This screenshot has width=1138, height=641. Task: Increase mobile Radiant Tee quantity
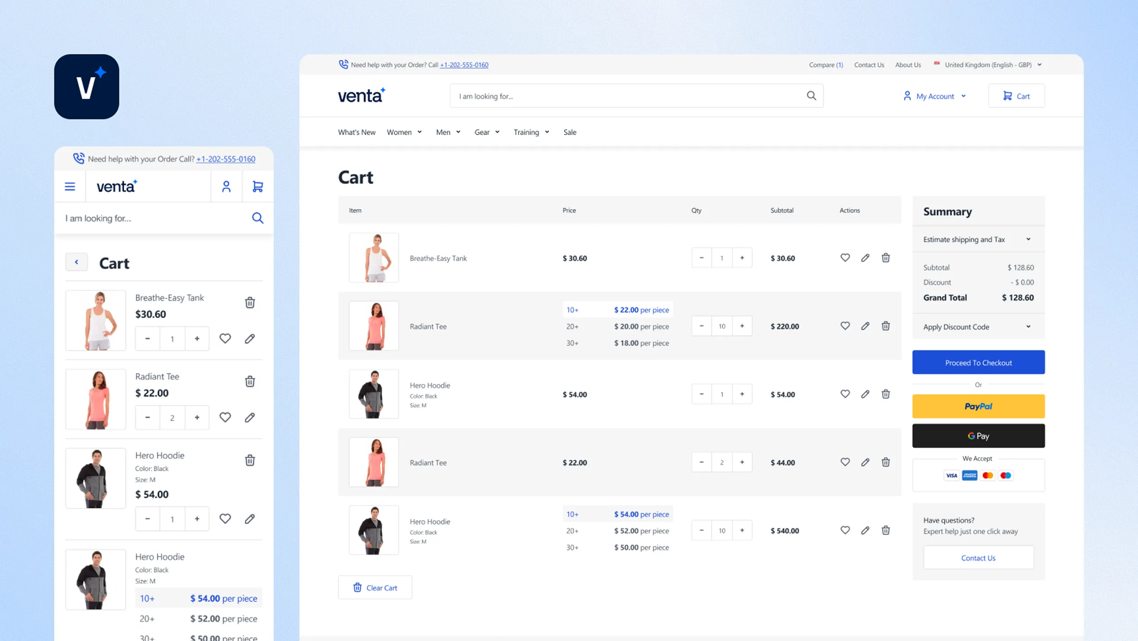[x=197, y=417]
